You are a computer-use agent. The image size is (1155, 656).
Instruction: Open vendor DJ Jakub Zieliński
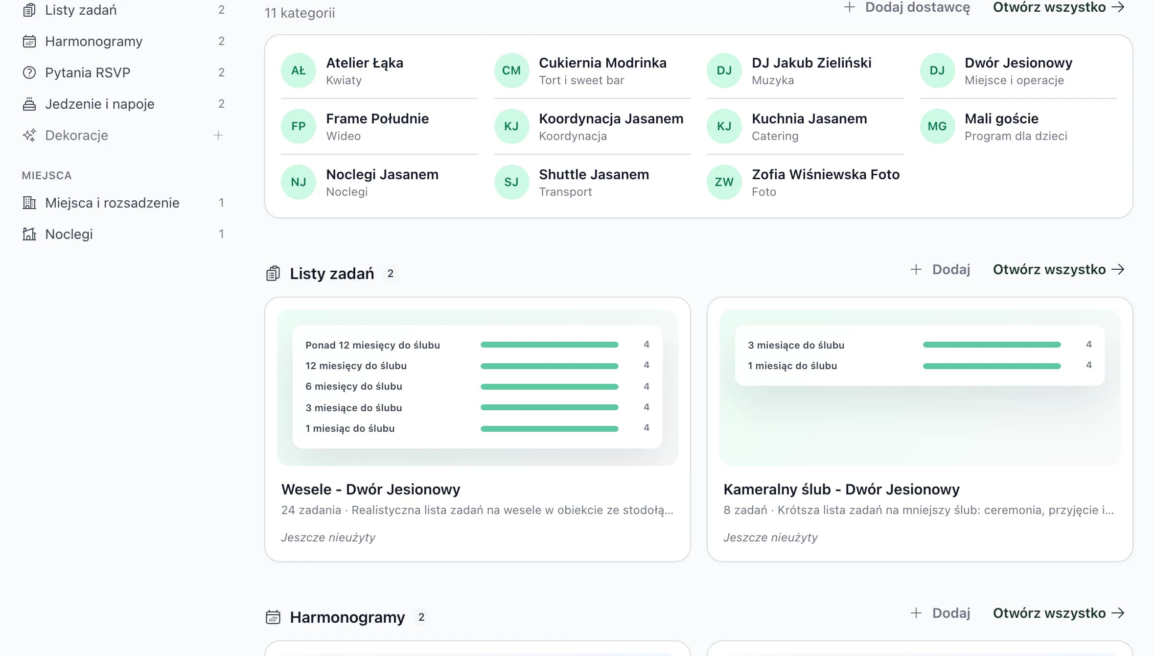(x=805, y=70)
